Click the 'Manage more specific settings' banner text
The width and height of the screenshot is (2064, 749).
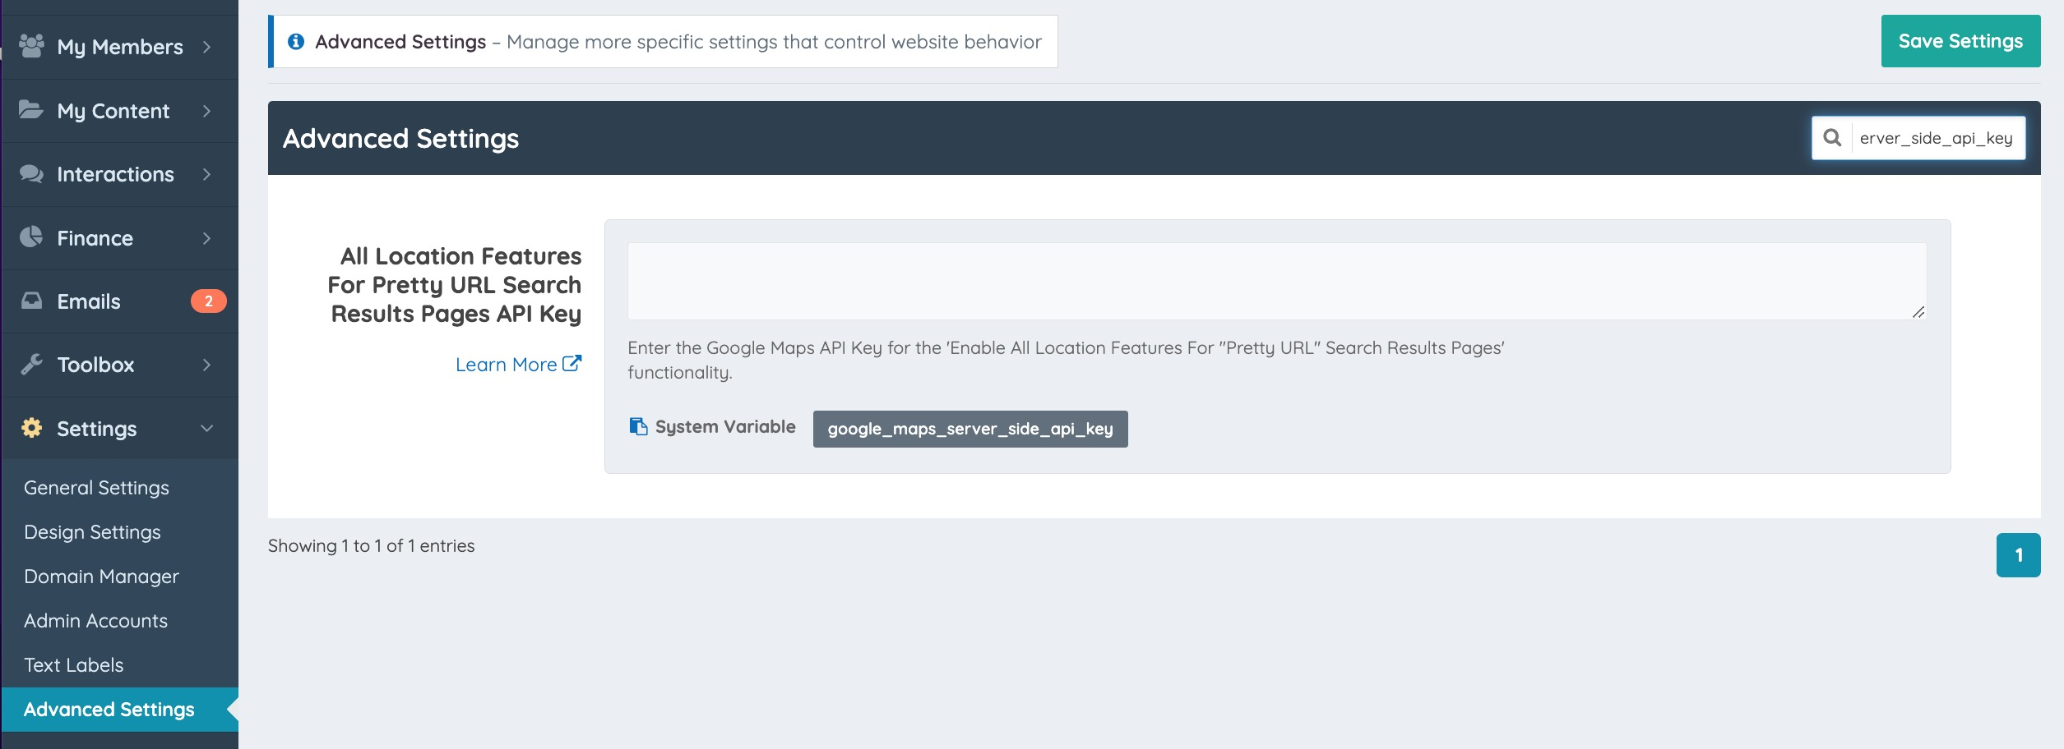click(x=774, y=42)
